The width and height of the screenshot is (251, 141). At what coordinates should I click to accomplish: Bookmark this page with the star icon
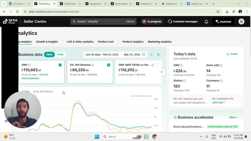coord(218,12)
